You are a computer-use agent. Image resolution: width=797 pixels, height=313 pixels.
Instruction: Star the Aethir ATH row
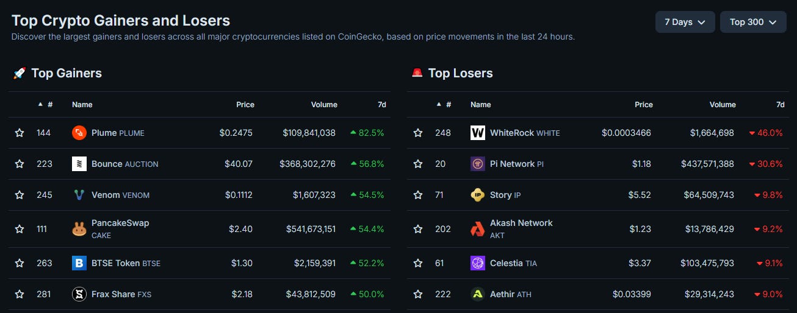tap(418, 294)
